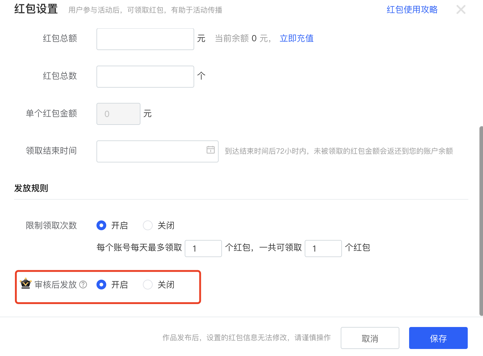Click the 立即充值 recharge link

296,38
